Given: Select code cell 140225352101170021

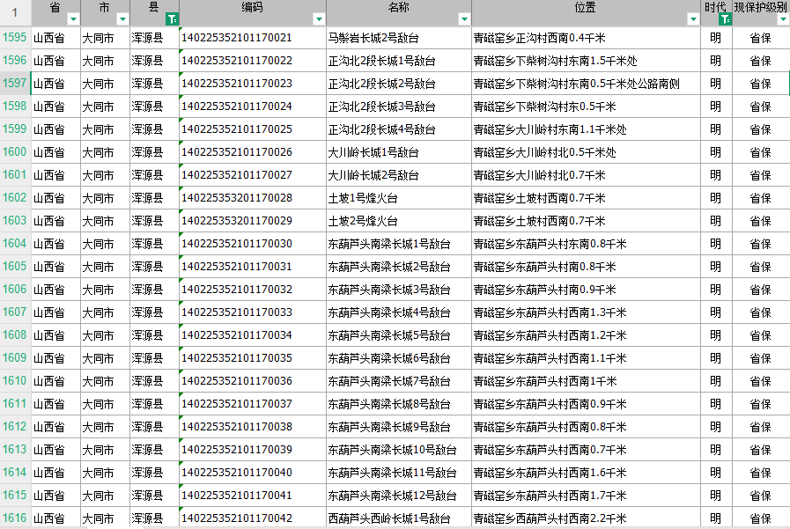Looking at the screenshot, I should click(253, 38).
